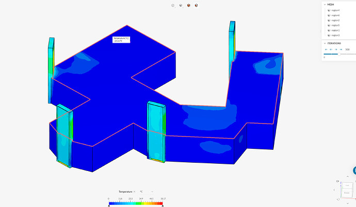Click the fourth highlighted cube display icon
Screen dimensions: 356x207
point(197,5)
